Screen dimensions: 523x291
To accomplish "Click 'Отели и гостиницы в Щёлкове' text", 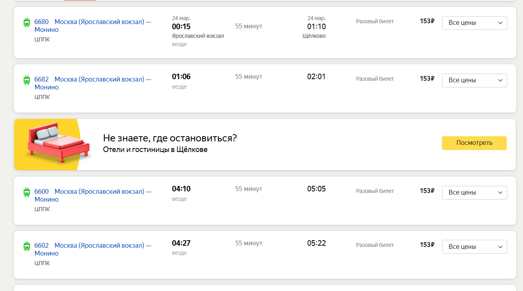I will coord(155,150).
